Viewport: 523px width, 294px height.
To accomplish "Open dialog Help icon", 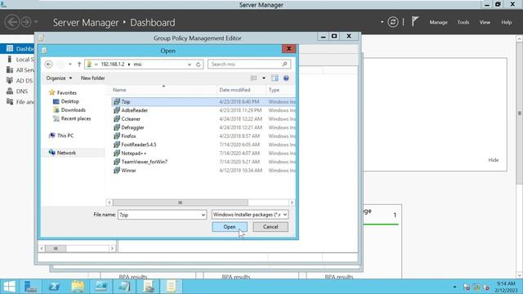I will (x=286, y=78).
